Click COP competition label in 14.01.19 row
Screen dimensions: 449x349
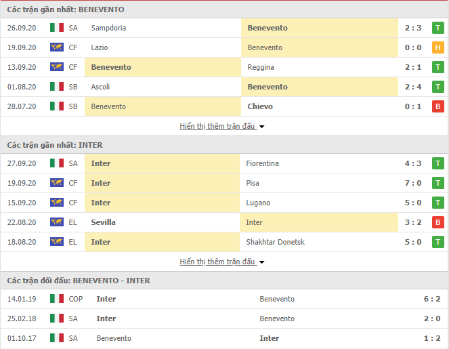tap(76, 299)
